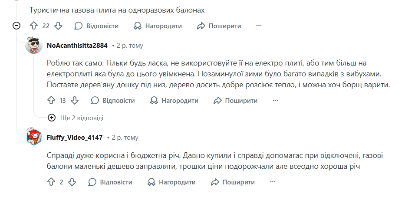This screenshot has width=405, height=197.
Task: Upvote NoAcanthisitta2884's comment
Action: (51, 101)
